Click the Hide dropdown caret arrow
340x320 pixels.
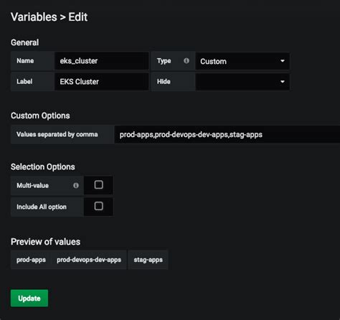point(283,82)
